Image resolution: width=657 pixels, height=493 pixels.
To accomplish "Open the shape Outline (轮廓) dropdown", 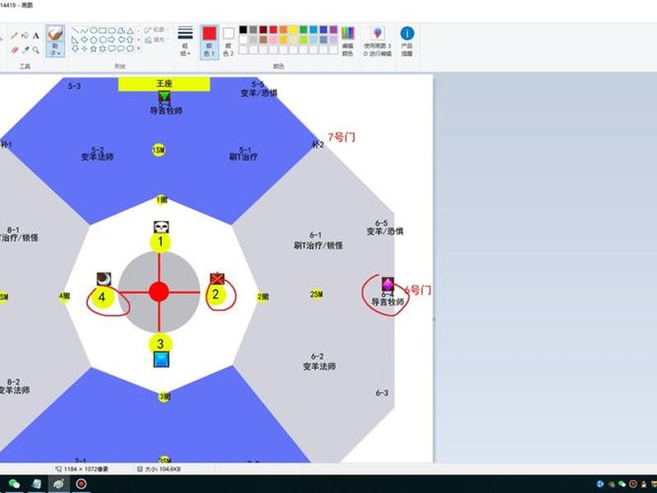I will click(156, 30).
